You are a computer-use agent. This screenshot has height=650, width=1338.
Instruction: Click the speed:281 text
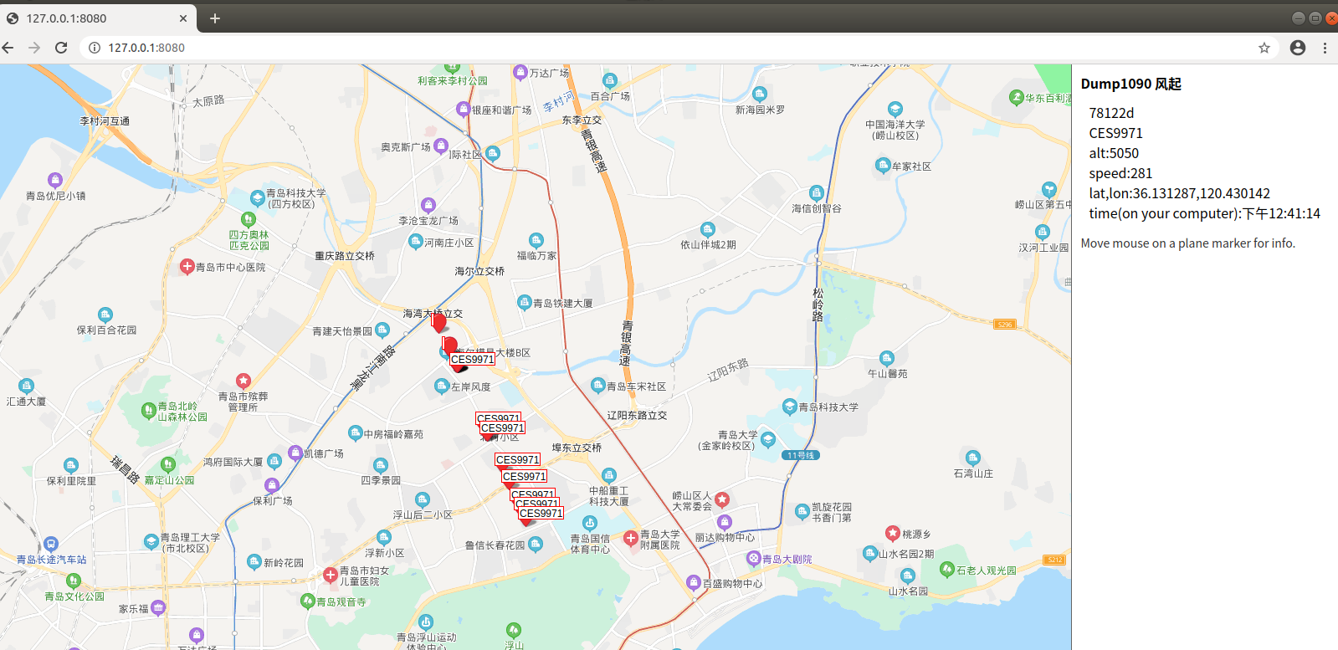point(1120,173)
